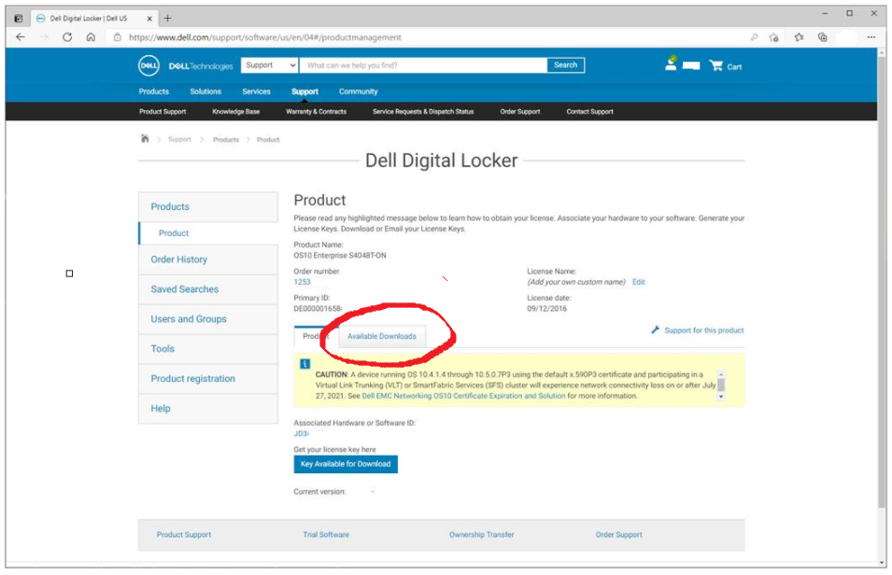Click the Search button
Viewport: 892px width, 575px height.
pyautogui.click(x=565, y=64)
